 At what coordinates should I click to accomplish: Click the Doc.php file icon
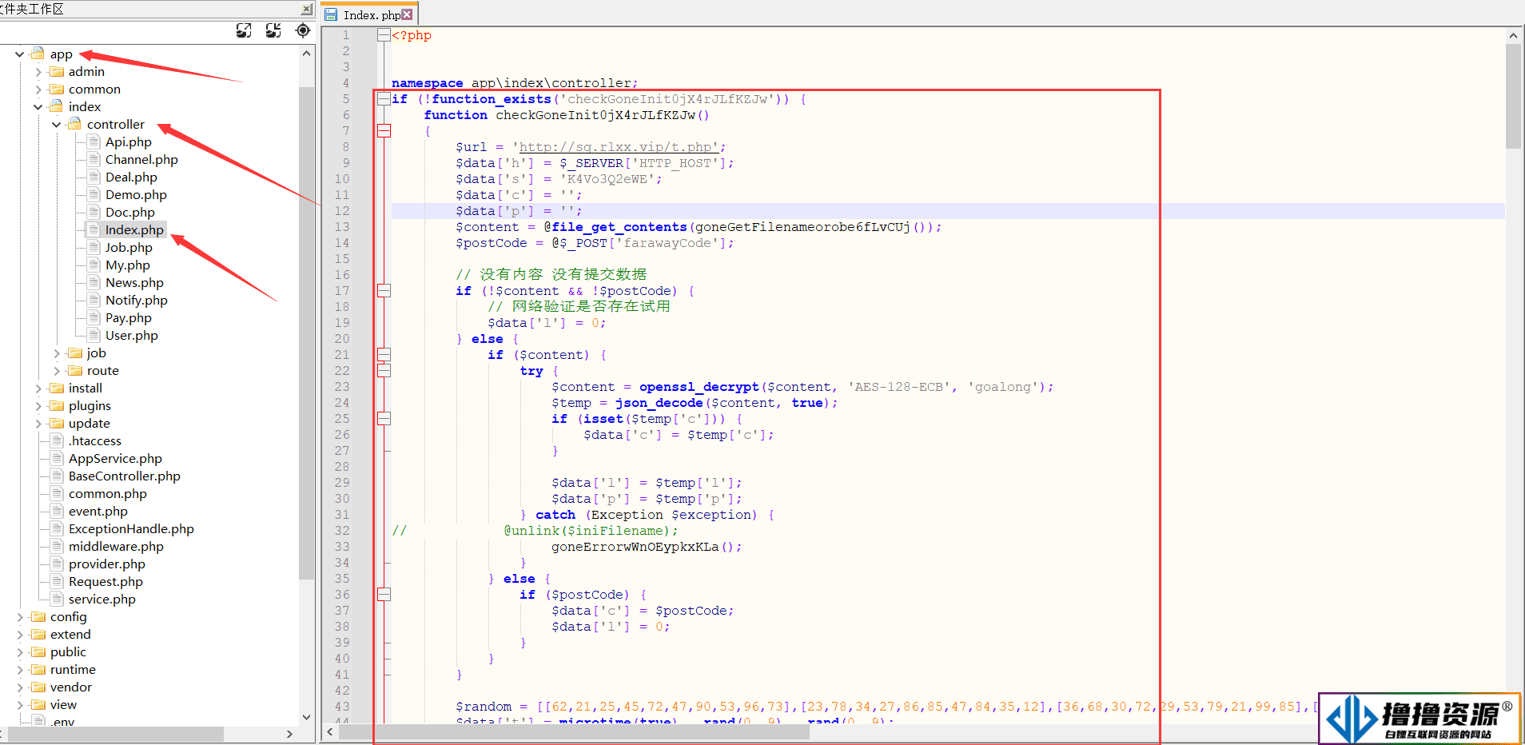point(94,212)
